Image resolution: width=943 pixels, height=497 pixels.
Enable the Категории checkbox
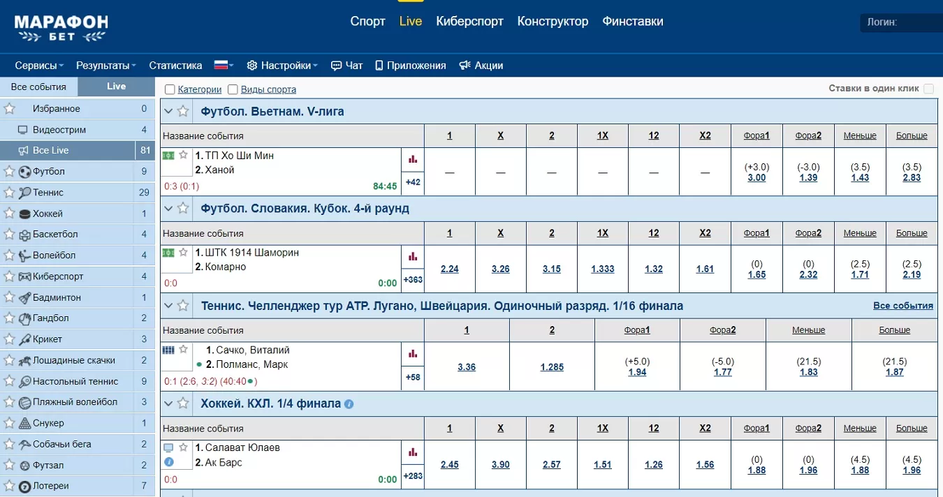tap(170, 89)
